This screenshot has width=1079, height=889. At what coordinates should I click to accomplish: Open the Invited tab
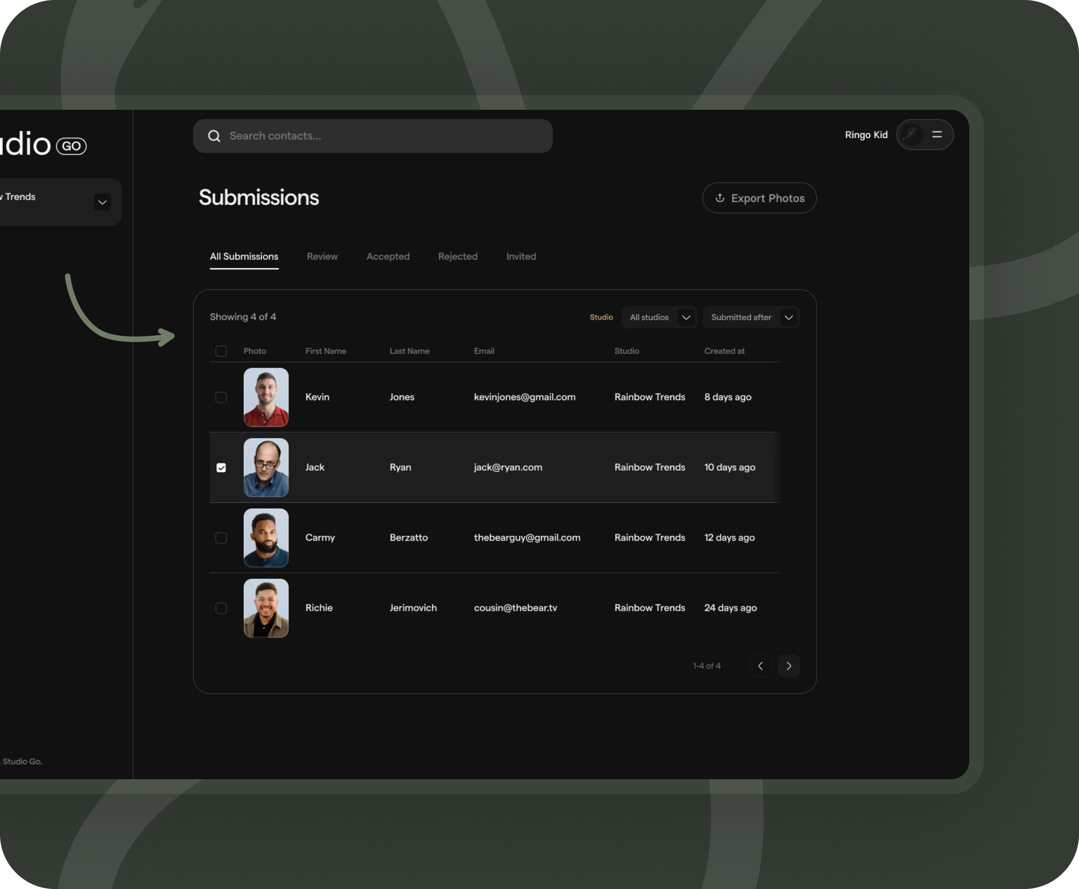521,257
